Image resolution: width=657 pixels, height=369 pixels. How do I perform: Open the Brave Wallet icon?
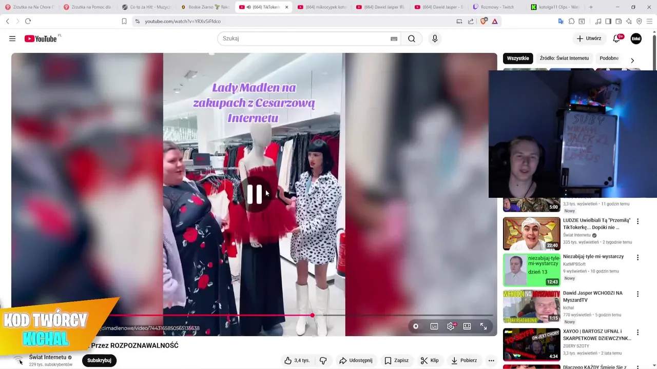pos(619,22)
